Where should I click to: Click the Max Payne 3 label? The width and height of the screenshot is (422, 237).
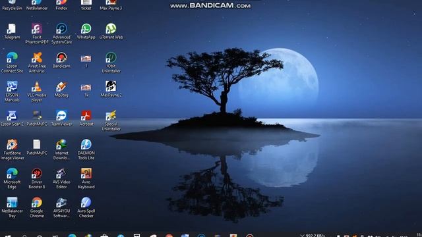tap(111, 9)
